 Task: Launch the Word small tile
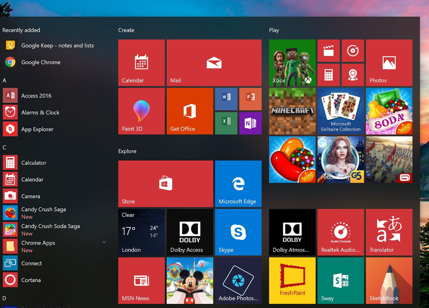[x=226, y=99]
